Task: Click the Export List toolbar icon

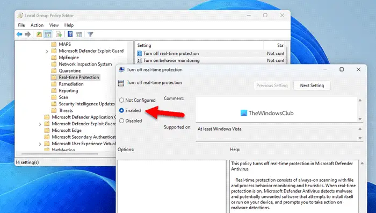Action: 59,34
